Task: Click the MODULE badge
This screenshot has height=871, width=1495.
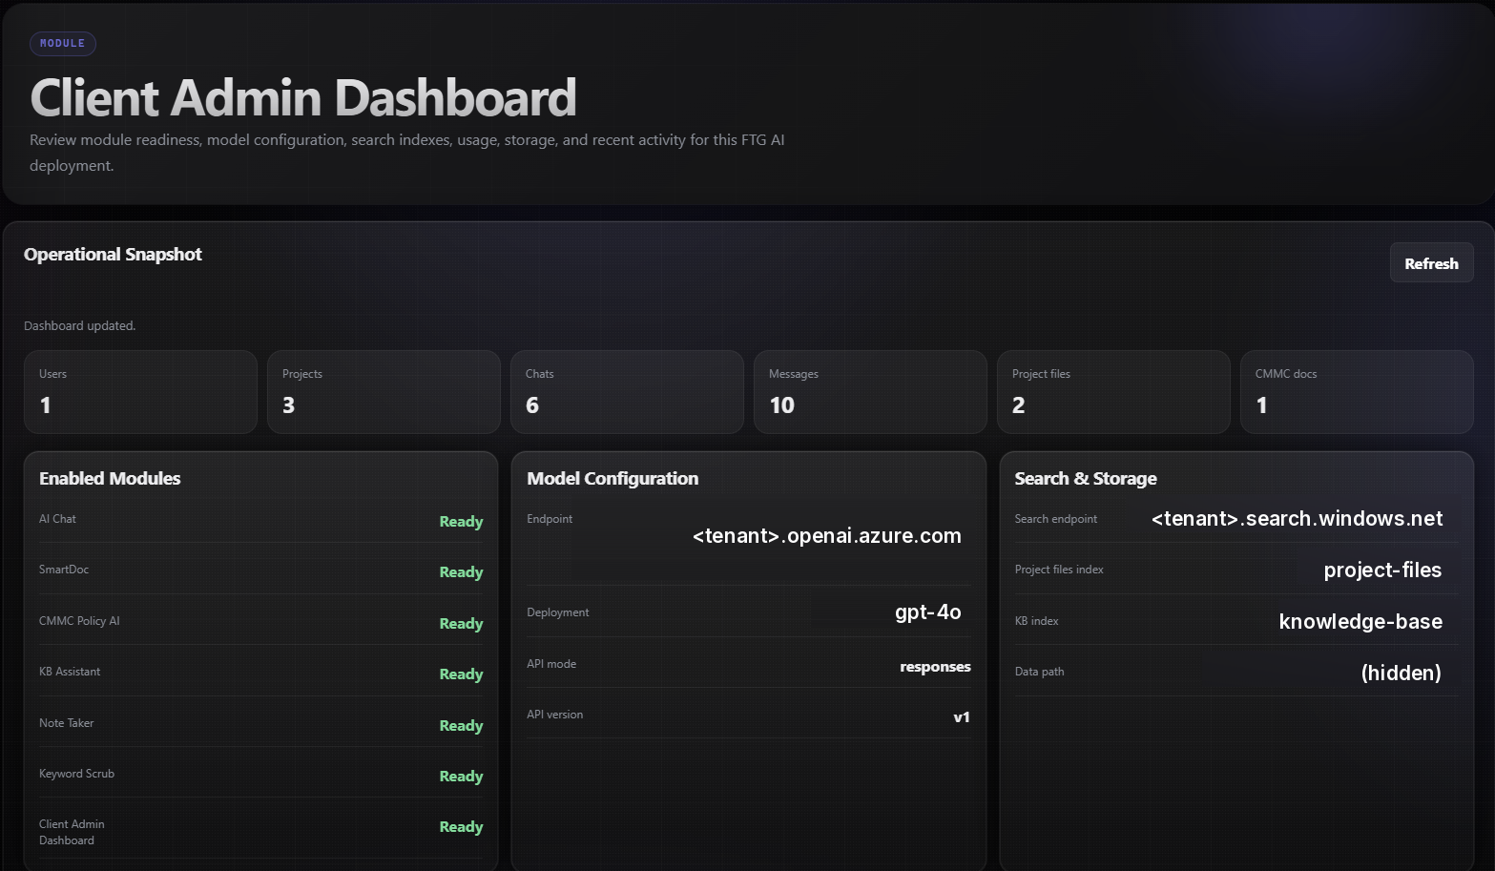Action: [x=63, y=43]
